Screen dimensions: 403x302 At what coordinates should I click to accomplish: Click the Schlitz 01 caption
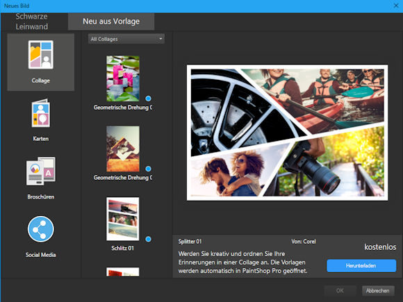point(122,248)
